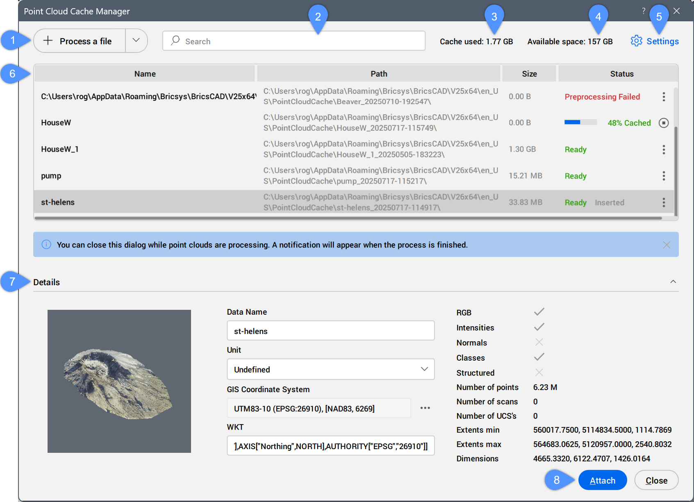The height and width of the screenshot is (502, 694).
Task: Expand the Process a file dropdown arrow
Action: tap(136, 41)
